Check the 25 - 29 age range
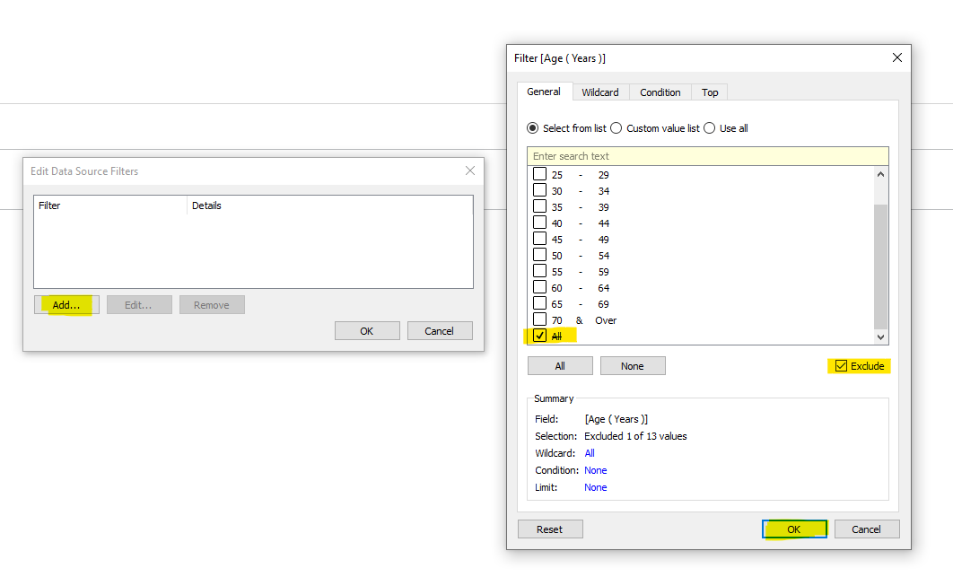This screenshot has height=577, width=953. pos(539,174)
